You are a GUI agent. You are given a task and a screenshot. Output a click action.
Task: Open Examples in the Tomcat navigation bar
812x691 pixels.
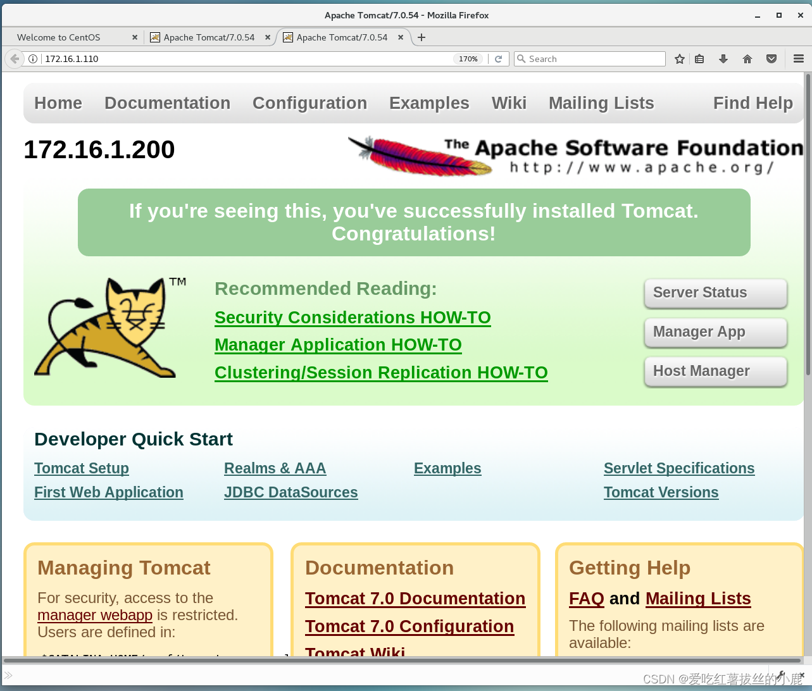tap(429, 103)
